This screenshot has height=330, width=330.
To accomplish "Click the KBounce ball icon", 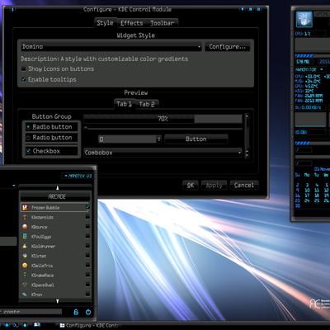I will [x=25, y=227].
